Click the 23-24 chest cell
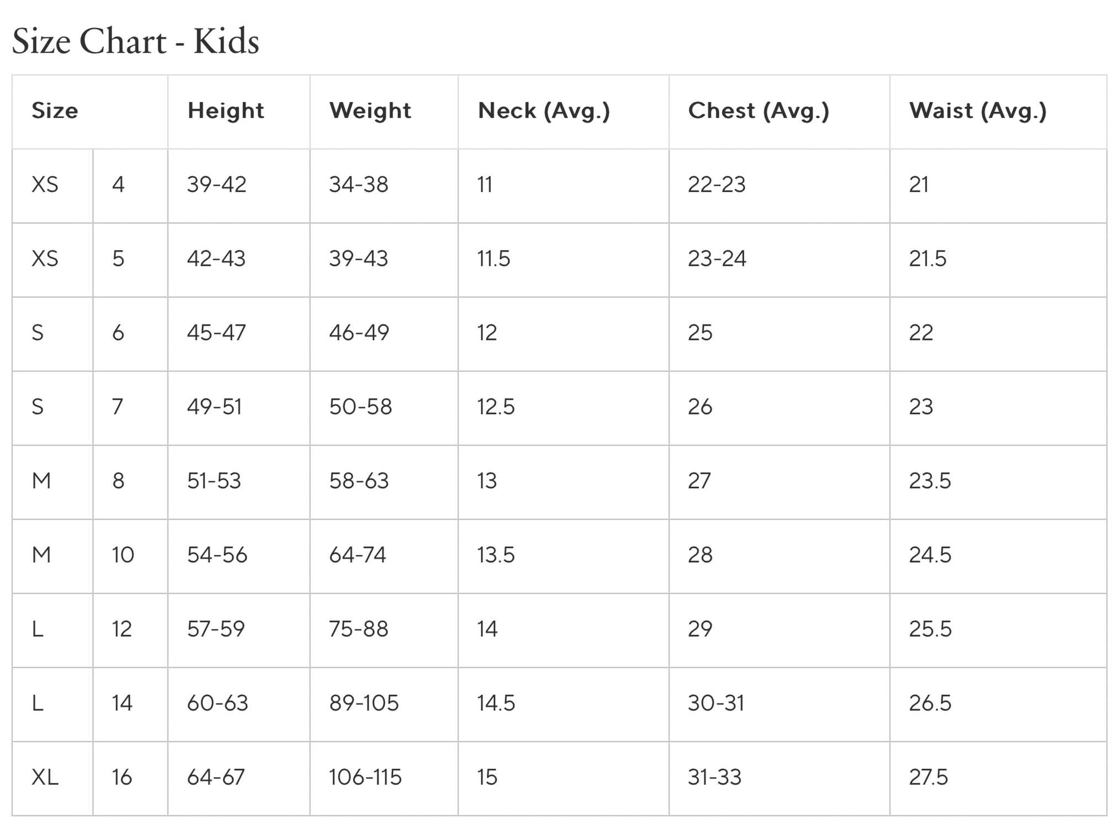 (x=717, y=259)
